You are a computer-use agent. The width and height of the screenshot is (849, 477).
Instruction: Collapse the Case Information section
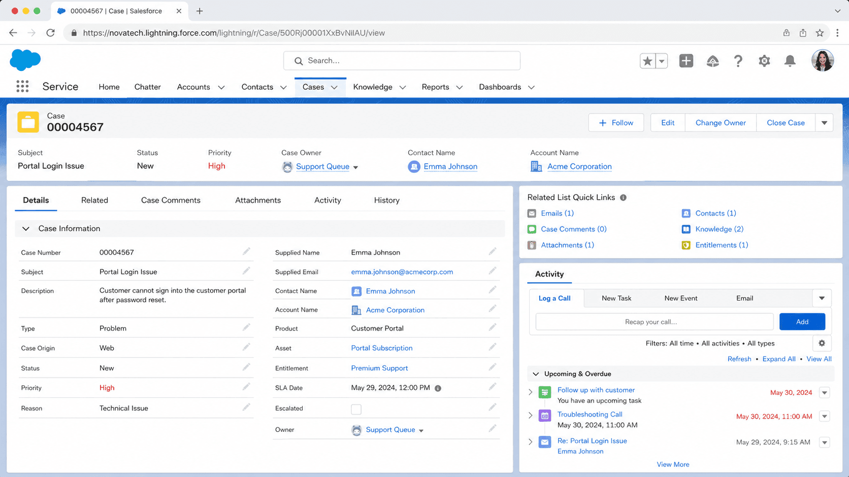26,229
